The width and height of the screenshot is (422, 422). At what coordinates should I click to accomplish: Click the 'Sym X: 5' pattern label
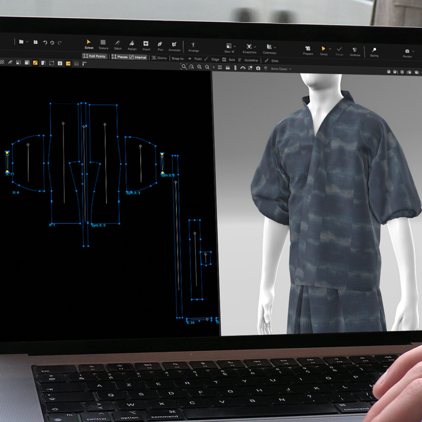(x=167, y=175)
